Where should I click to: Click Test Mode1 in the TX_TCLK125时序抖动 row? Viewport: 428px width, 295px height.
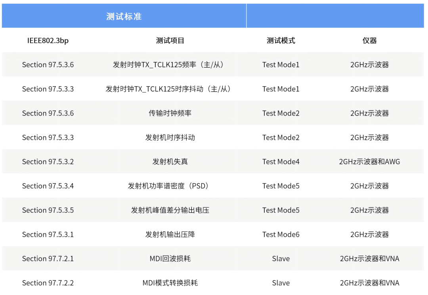[x=281, y=89]
